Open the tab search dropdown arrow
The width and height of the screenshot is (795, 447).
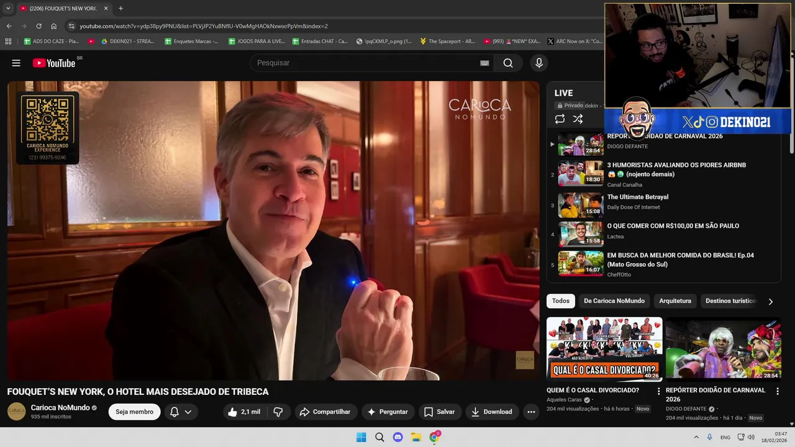[7, 8]
